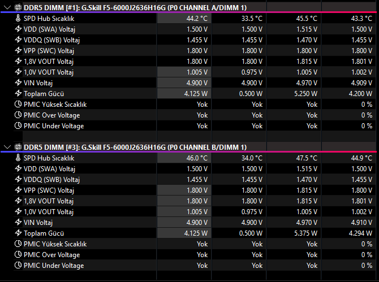Click lightning icon beside DIMM [#1] VIN Voltaj

pyautogui.click(x=18, y=83)
